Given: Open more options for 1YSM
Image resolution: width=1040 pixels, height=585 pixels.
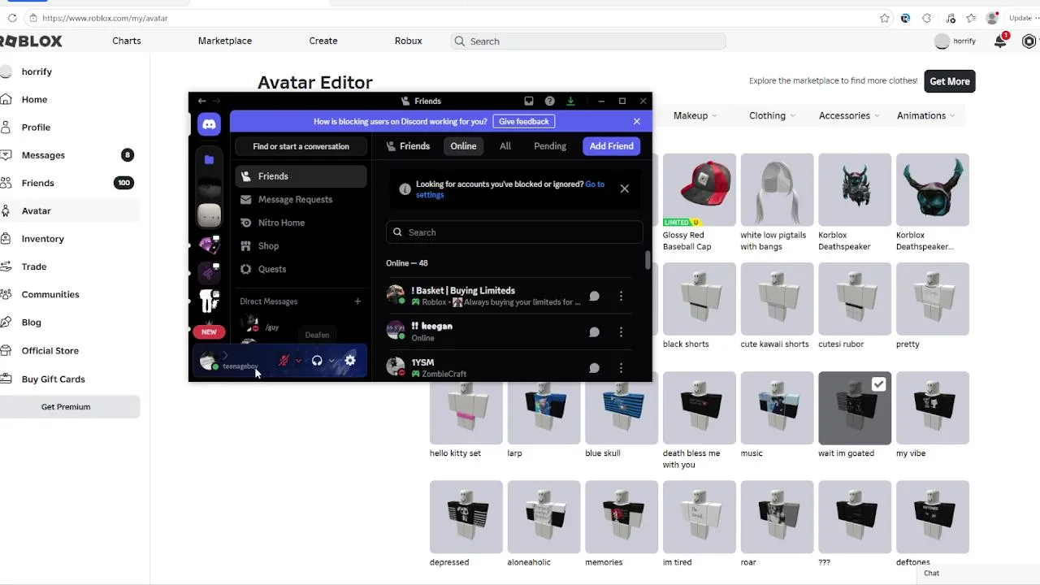Looking at the screenshot, I should tap(621, 368).
